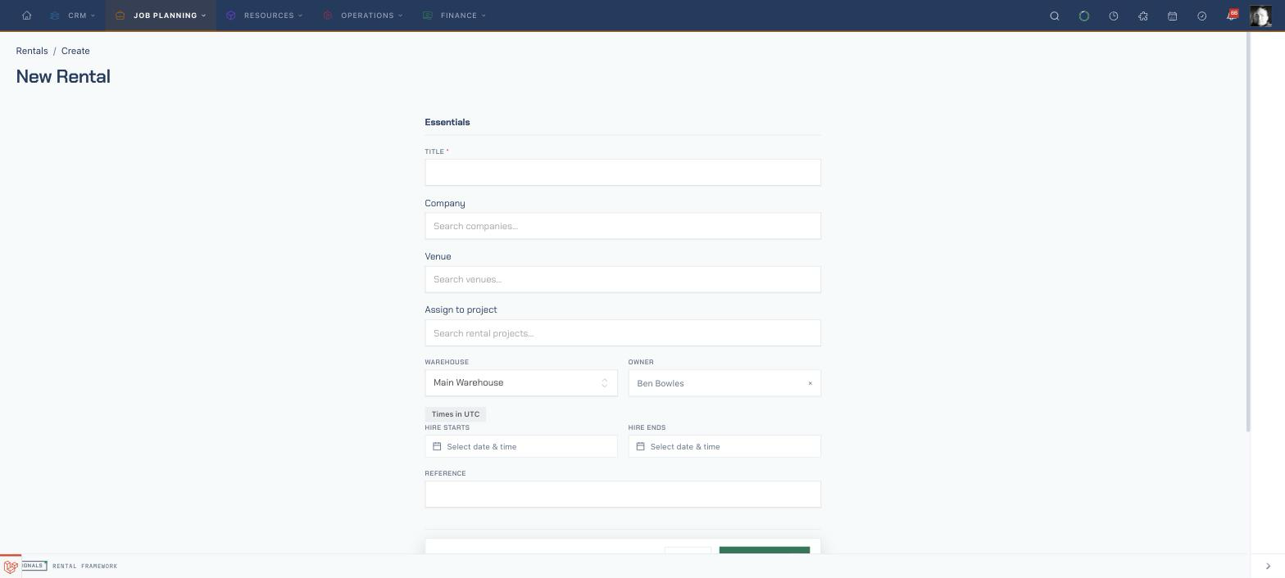The height and width of the screenshot is (578, 1285).
Task: Open the checkmark tasks icon
Action: [1202, 16]
